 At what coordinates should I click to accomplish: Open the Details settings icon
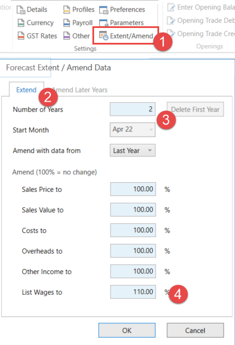pyautogui.click(x=21, y=10)
